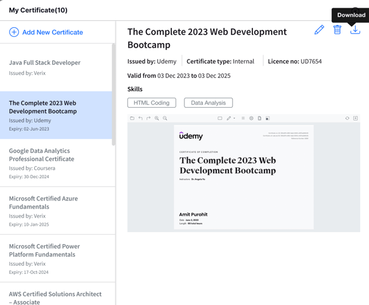The image size is (369, 305).
Task: Click the plus circle icon beside Add New Certificate
Action: 14,32
